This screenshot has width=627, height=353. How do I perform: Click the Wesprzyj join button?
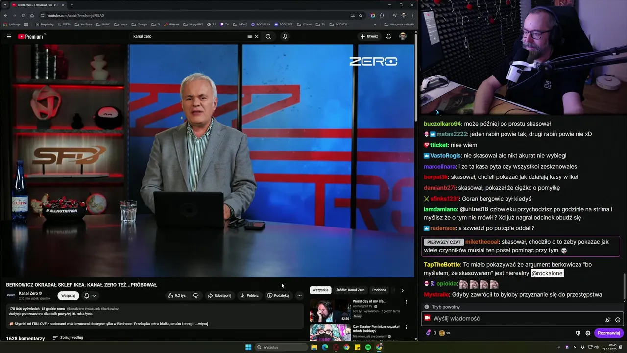coord(68,296)
